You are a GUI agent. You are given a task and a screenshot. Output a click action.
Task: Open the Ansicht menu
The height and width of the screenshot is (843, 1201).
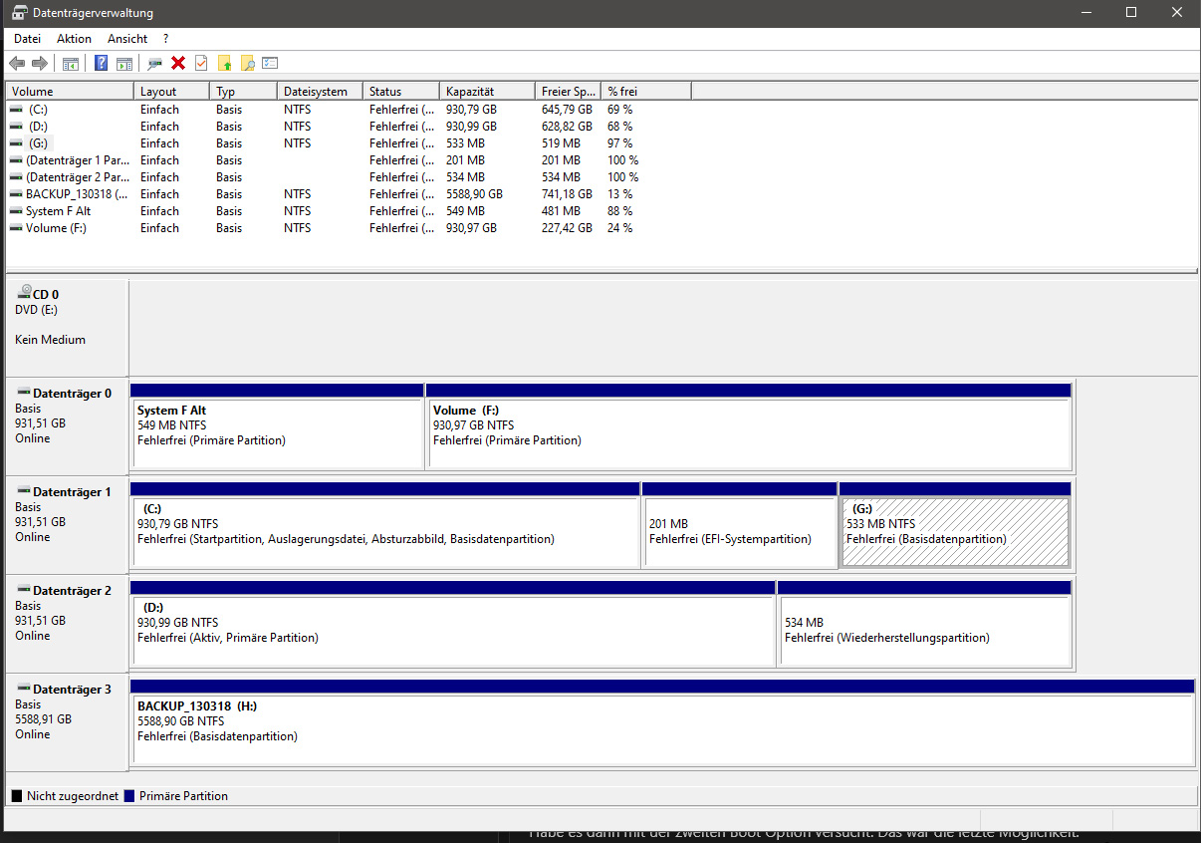(127, 39)
